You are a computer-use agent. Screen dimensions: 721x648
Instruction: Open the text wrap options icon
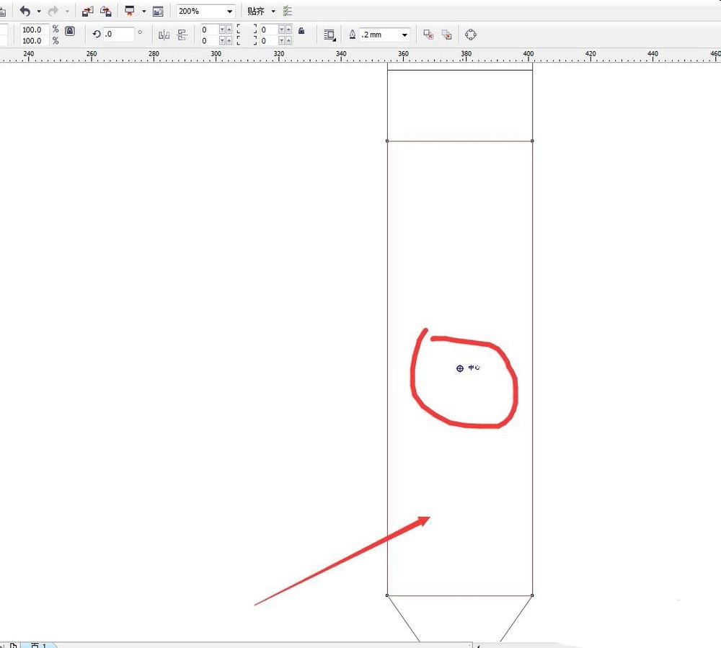(x=329, y=35)
